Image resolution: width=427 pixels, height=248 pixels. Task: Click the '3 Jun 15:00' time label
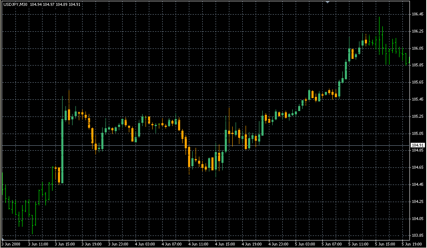coord(65,244)
